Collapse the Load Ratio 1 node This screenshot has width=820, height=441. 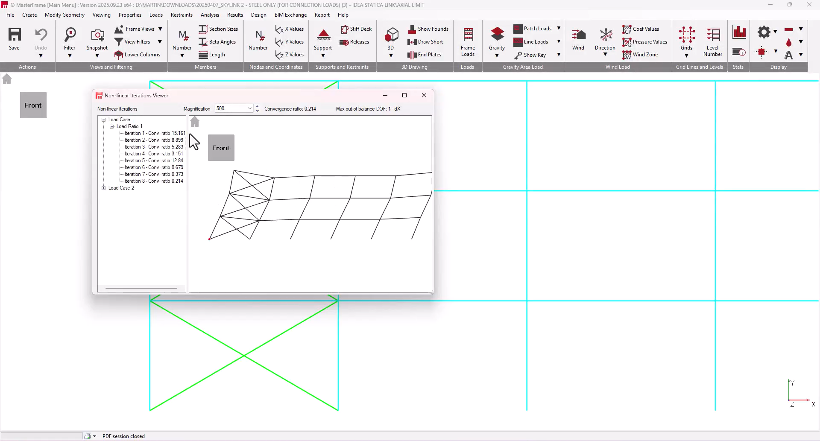(112, 126)
